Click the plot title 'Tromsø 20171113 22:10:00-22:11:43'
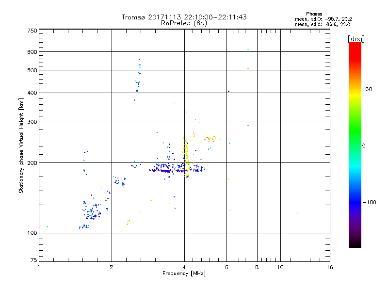The image size is (388, 291). (184, 17)
